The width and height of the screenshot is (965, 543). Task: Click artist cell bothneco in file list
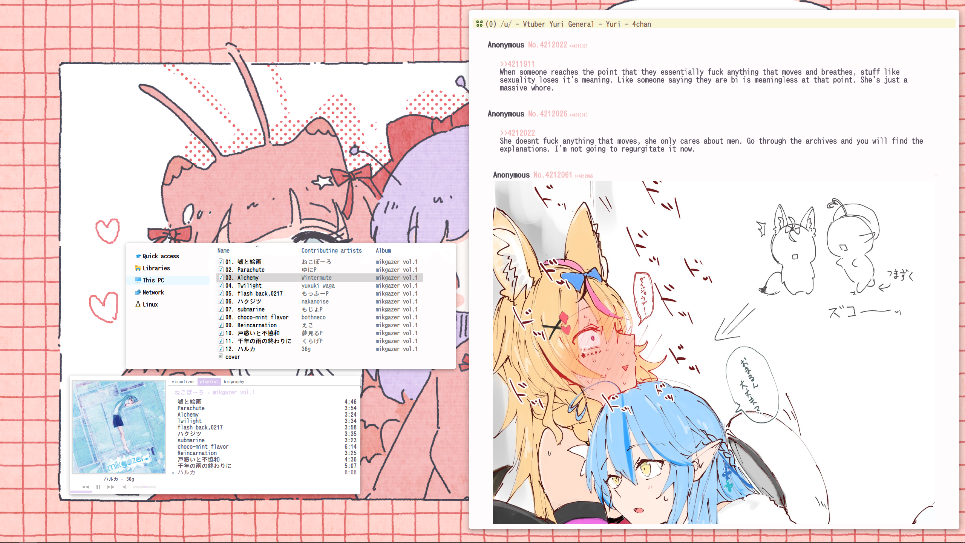point(313,317)
